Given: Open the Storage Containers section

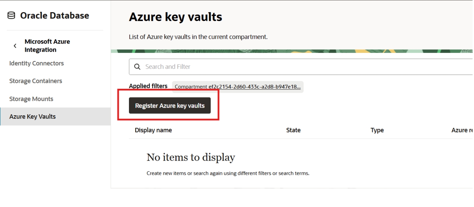Looking at the screenshot, I should pyautogui.click(x=35, y=81).
